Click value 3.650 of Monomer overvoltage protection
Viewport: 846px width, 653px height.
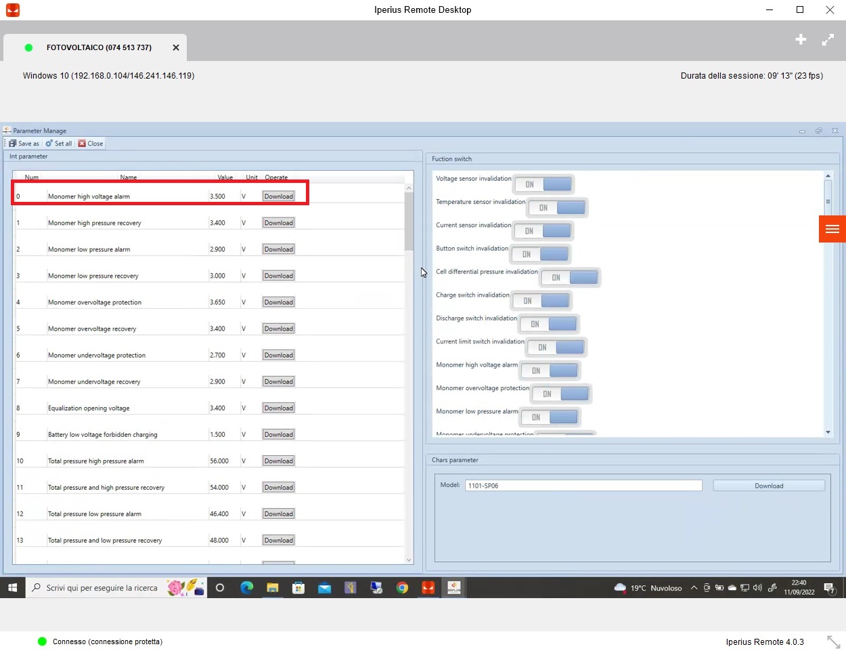(217, 302)
